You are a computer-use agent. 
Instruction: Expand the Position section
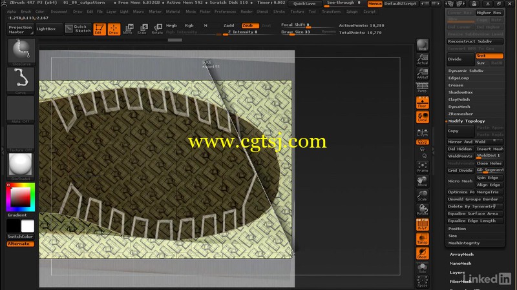click(x=457, y=229)
